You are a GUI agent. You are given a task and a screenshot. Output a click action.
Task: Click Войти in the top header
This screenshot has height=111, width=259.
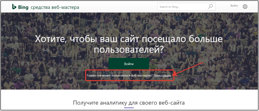click(234, 6)
